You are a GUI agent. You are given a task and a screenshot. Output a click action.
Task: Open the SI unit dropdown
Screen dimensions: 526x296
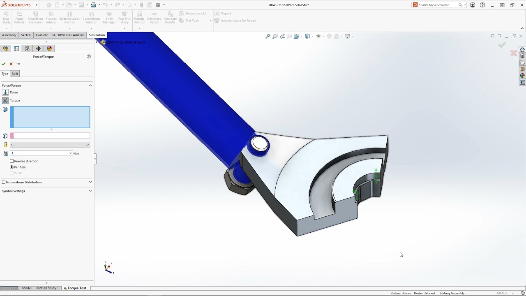click(x=50, y=145)
